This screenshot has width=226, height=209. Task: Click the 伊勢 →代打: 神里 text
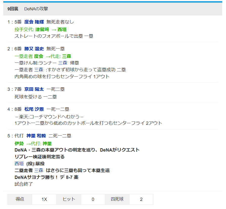33,143
